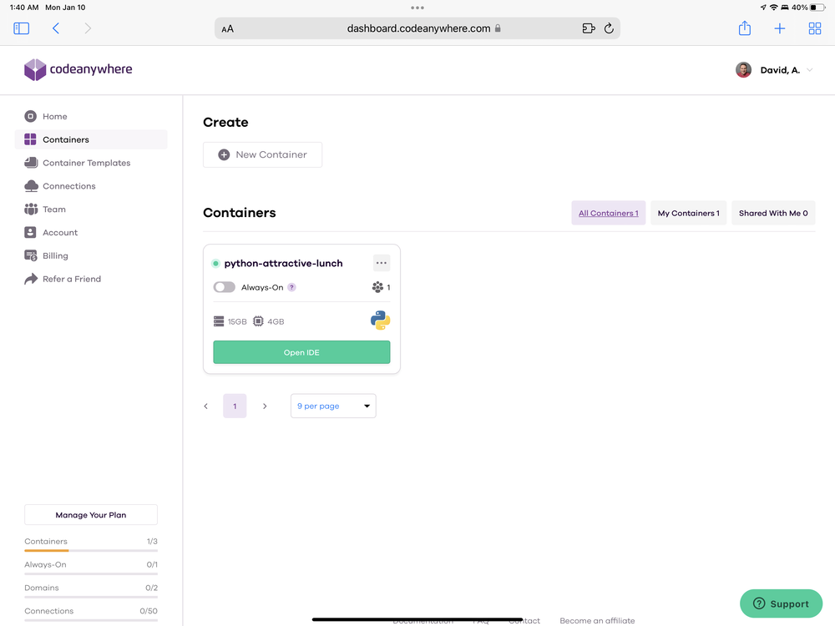Click the New Container button
The height and width of the screenshot is (626, 835).
pyautogui.click(x=262, y=154)
